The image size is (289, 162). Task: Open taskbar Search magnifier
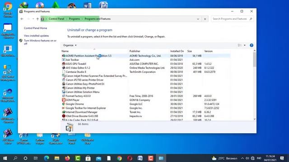coord(15,158)
